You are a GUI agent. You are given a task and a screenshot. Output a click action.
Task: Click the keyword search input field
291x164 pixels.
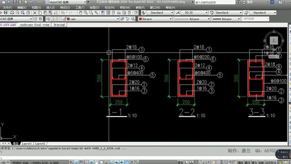pos(215,2)
